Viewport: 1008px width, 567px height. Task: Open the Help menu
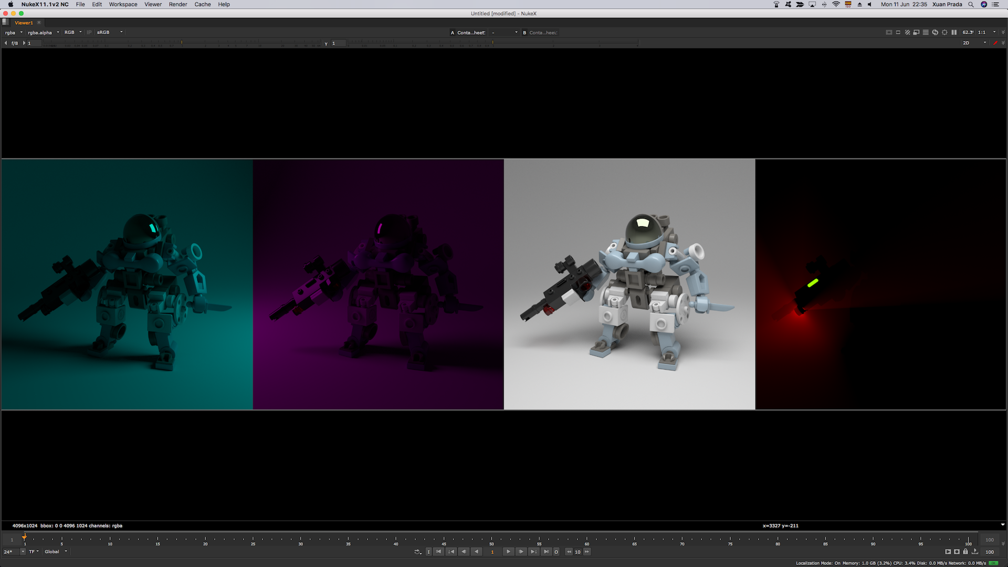pyautogui.click(x=224, y=4)
